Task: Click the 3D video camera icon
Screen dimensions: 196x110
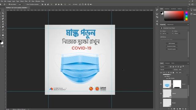Action: [x=91, y=4]
